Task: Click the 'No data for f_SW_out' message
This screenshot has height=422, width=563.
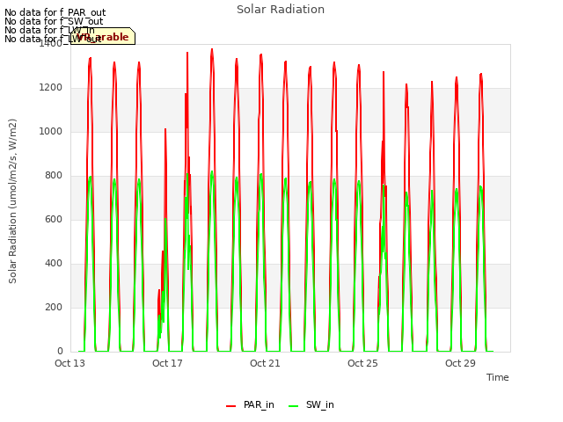Action: (x=54, y=21)
